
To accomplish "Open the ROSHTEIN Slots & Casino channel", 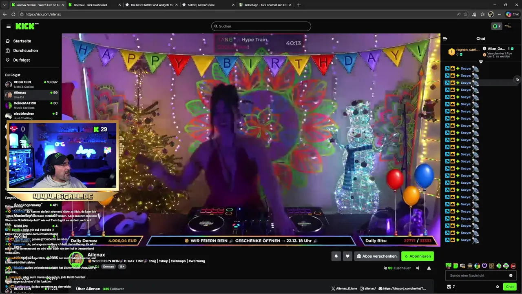I will 31,84.
